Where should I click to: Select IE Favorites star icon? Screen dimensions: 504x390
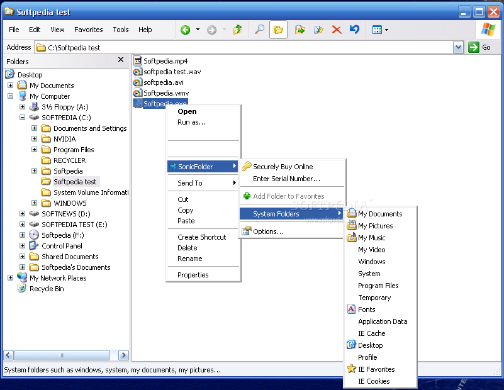tap(352, 369)
